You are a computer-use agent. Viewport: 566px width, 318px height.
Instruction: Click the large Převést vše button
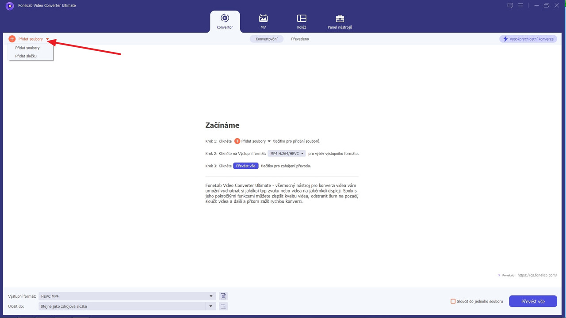533,301
